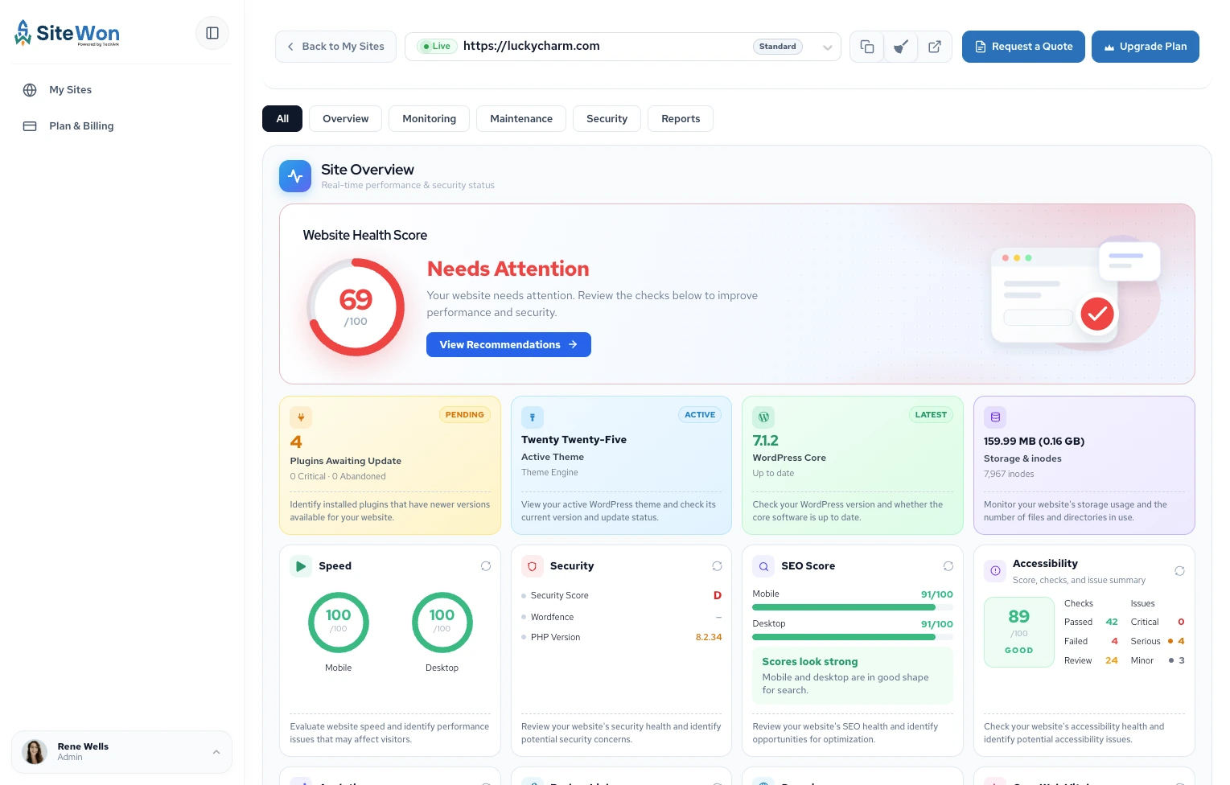The width and height of the screenshot is (1230, 785).
Task: Click Critical issues 0 row
Action: [x=1158, y=622]
